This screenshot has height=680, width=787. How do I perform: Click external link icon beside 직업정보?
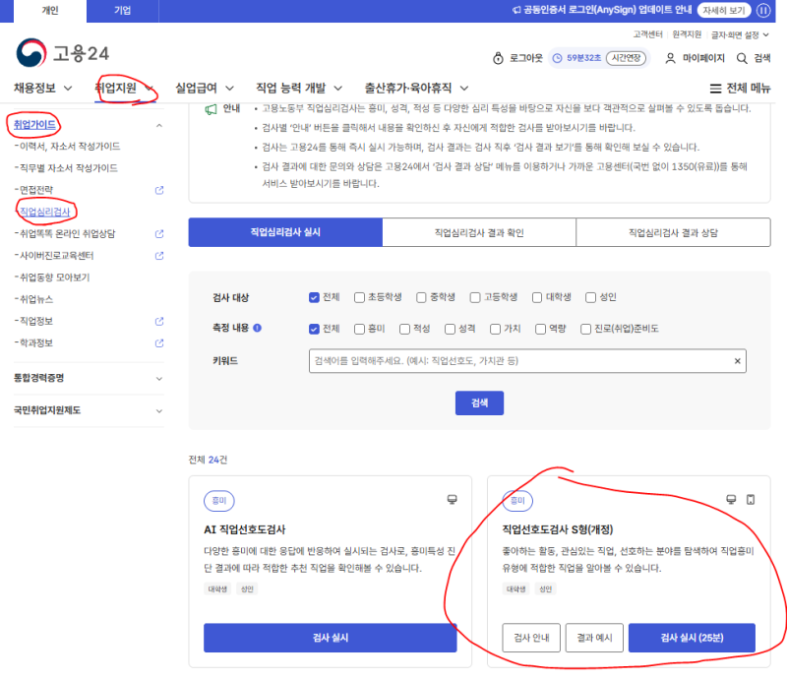159,321
